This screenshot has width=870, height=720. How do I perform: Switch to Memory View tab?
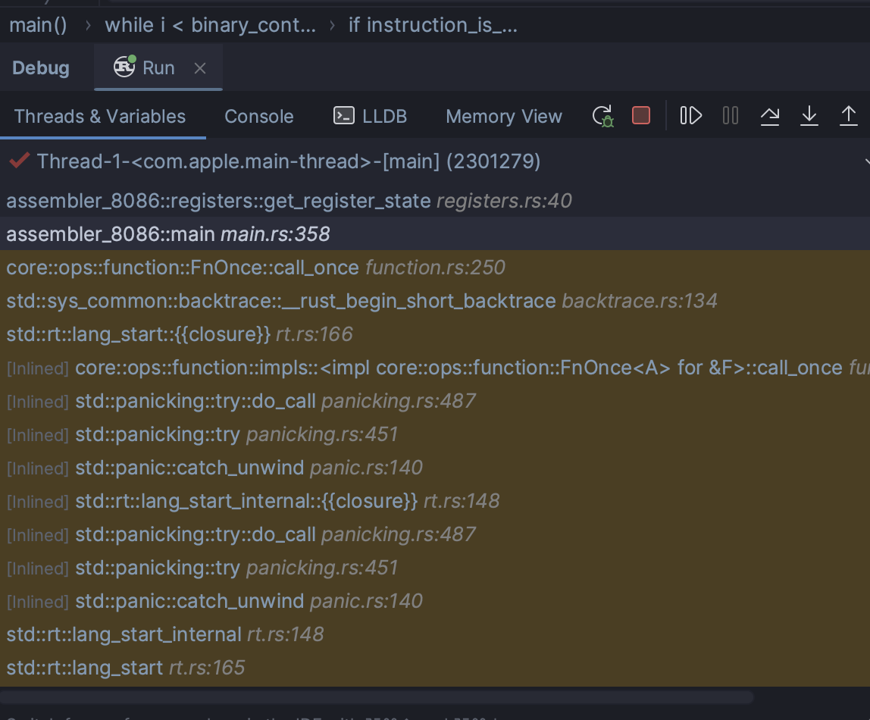[503, 117]
